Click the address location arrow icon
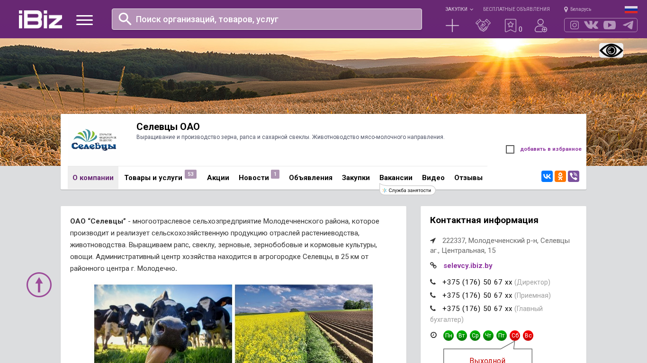 433,241
